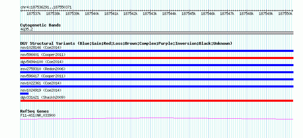Click the 187537k ruler mark
303x138 pixels.
[34, 14]
